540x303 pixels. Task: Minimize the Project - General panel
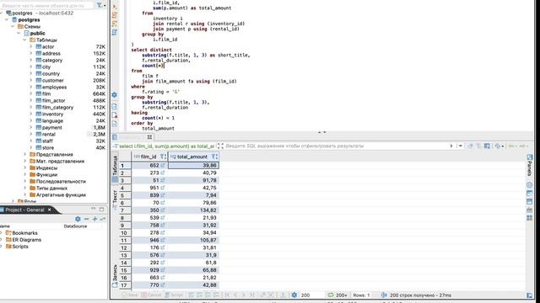point(93,209)
